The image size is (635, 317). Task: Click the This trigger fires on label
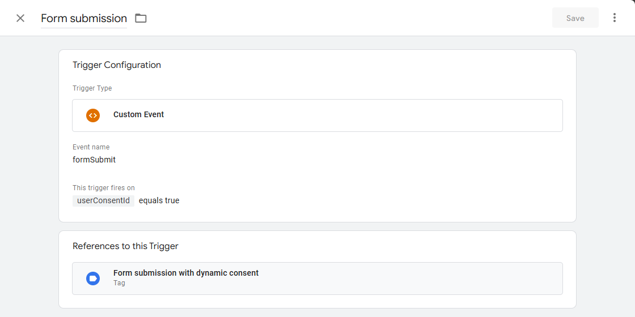pos(103,187)
